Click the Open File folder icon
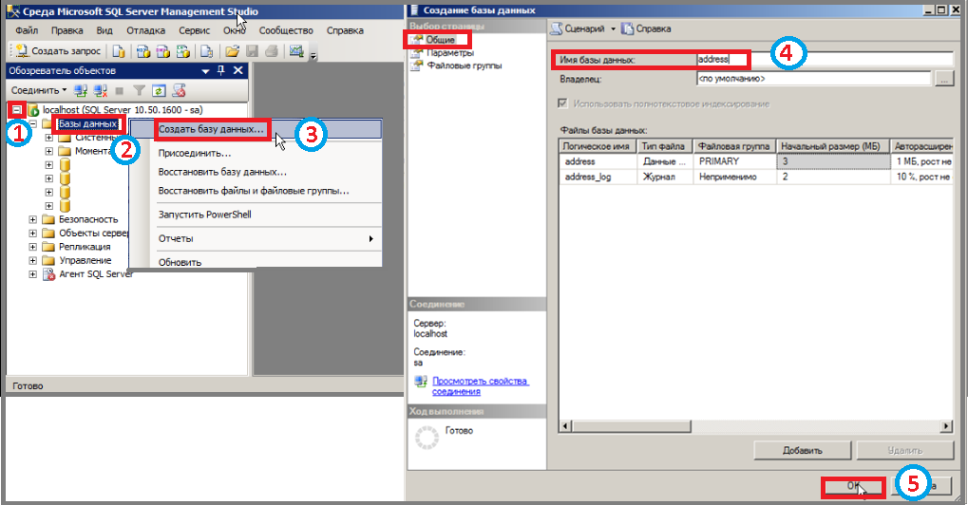Screen dimensions: 968x505 click(232, 52)
